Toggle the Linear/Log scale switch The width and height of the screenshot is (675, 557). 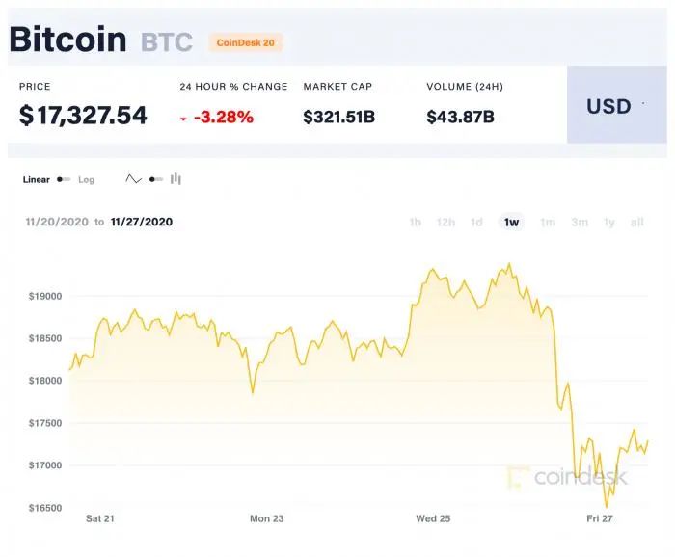pyautogui.click(x=64, y=179)
